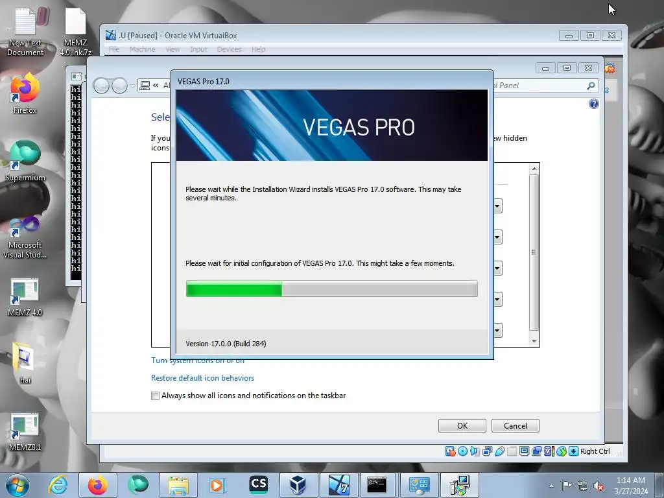Viewport: 664px width, 498px height.
Task: Click the keyboard capture arrow icon beside Right Ctrl
Action: tap(573, 451)
